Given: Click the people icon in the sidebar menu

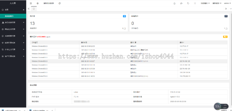Looking at the screenshot, I should tap(3, 23).
